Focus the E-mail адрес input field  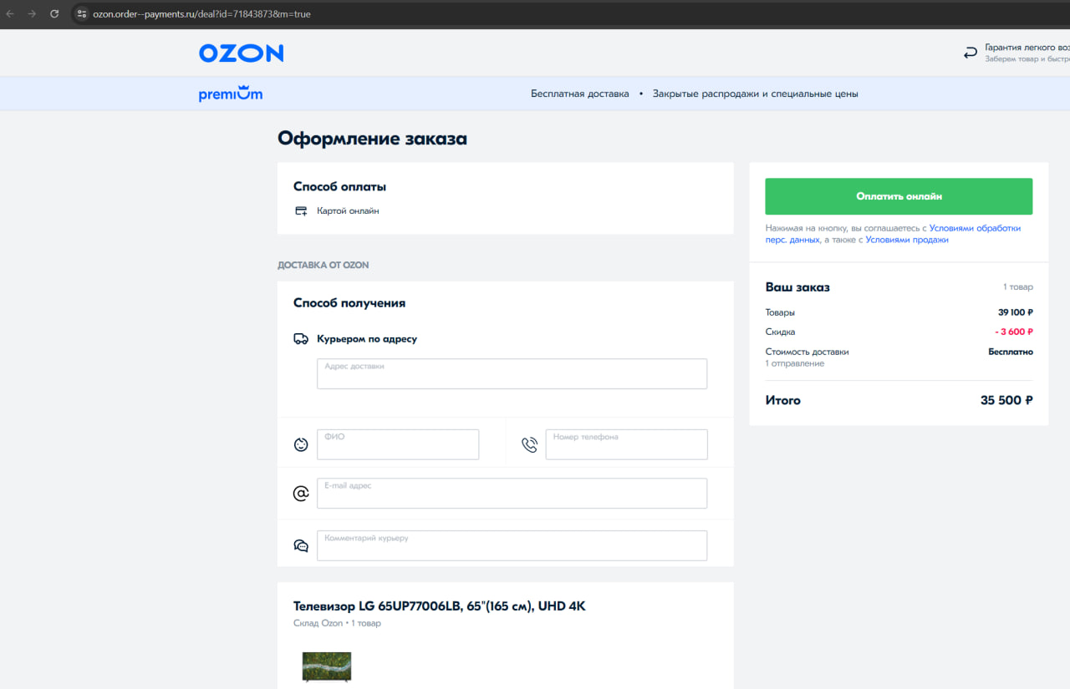(x=512, y=494)
